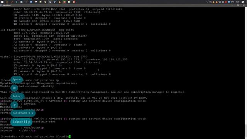Click the terminal vertical scrollbar thumb
Image resolution: width=247 pixels, height=139 pixels.
click(246, 131)
